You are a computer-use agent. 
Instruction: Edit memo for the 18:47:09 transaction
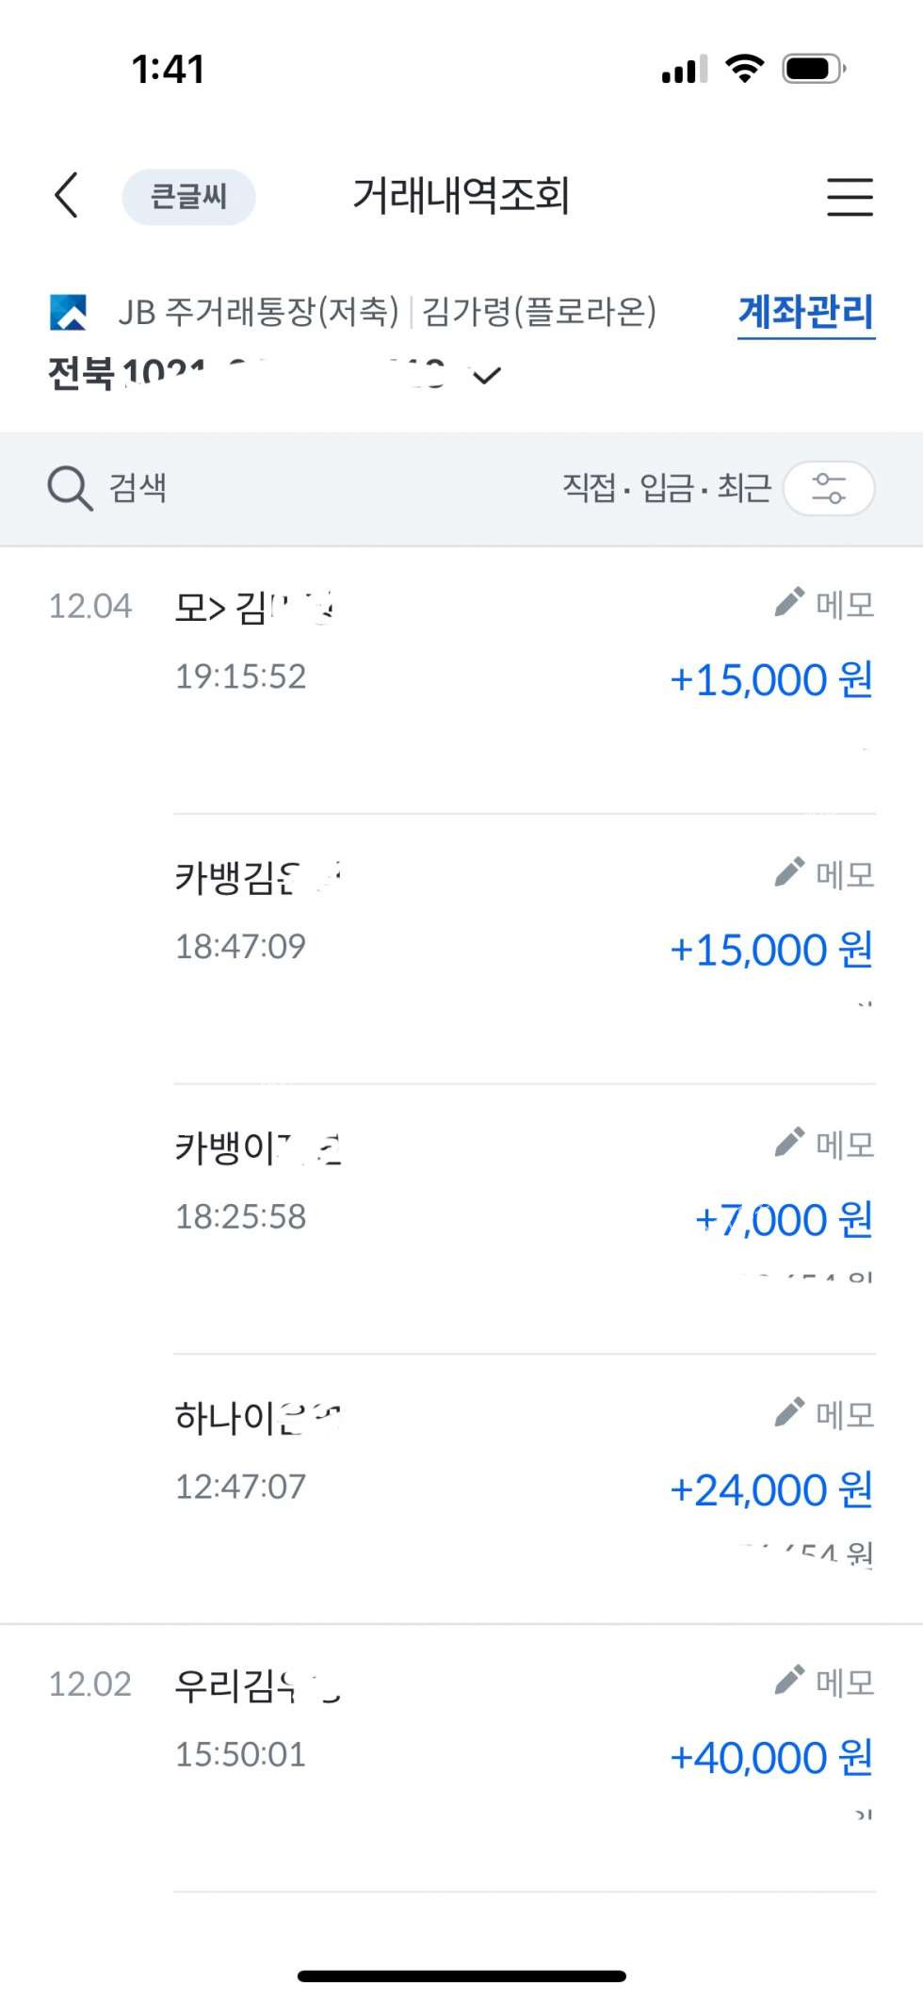825,874
